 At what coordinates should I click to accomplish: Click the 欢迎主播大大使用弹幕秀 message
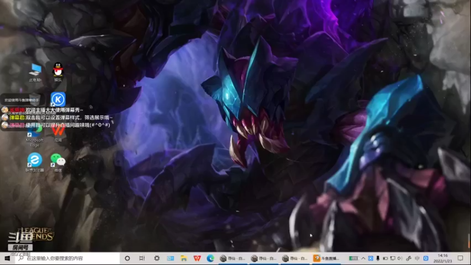[x=54, y=110]
